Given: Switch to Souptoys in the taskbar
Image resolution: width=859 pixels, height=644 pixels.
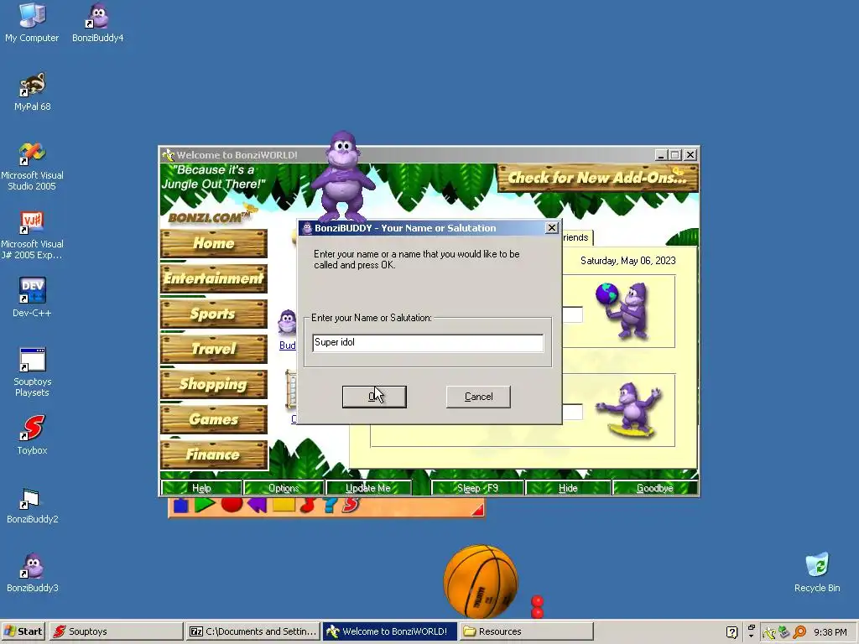Looking at the screenshot, I should 116,631.
